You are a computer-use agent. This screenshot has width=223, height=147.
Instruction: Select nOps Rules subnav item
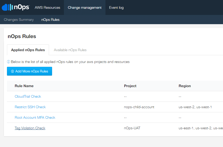(x=50, y=20)
